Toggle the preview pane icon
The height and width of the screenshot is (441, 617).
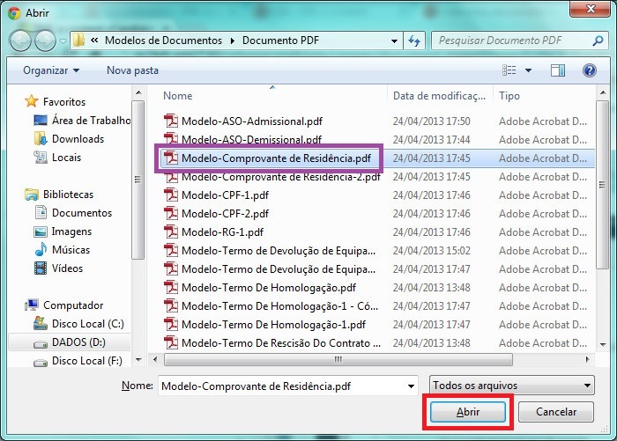coord(557,70)
